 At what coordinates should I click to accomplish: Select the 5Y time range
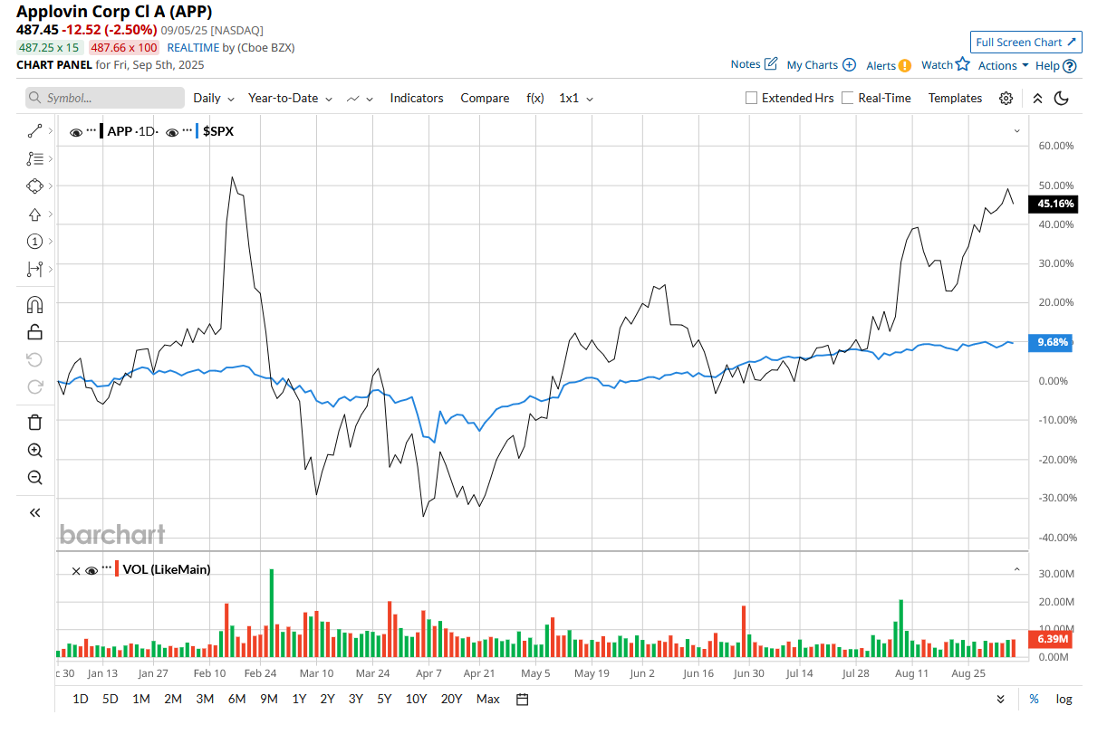click(x=384, y=699)
